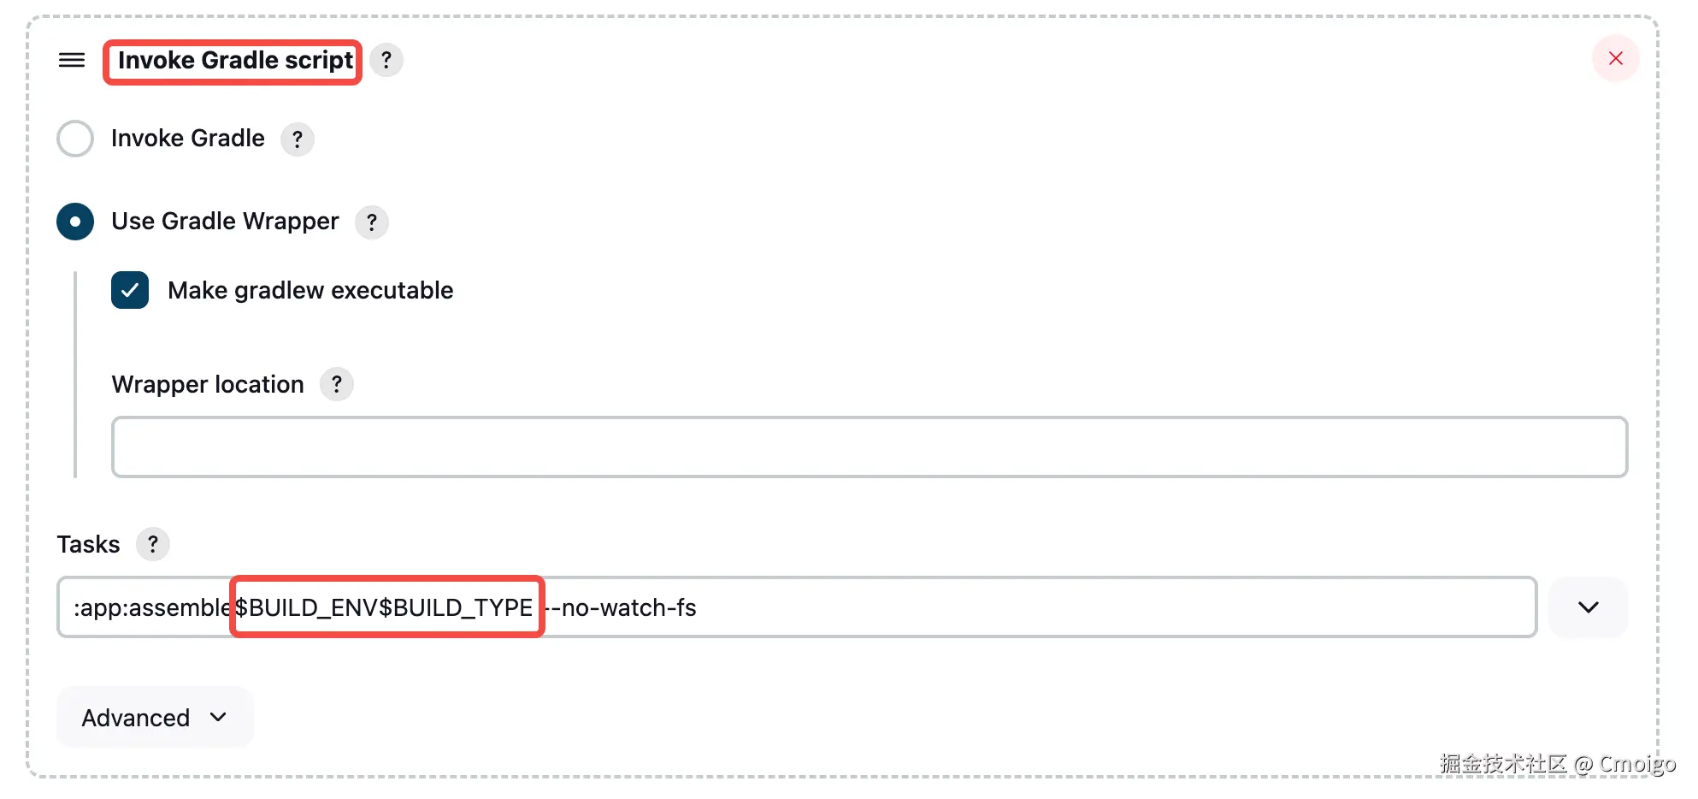Open help for Invoke Gradle script heading
This screenshot has height=799, width=1698.
[386, 60]
